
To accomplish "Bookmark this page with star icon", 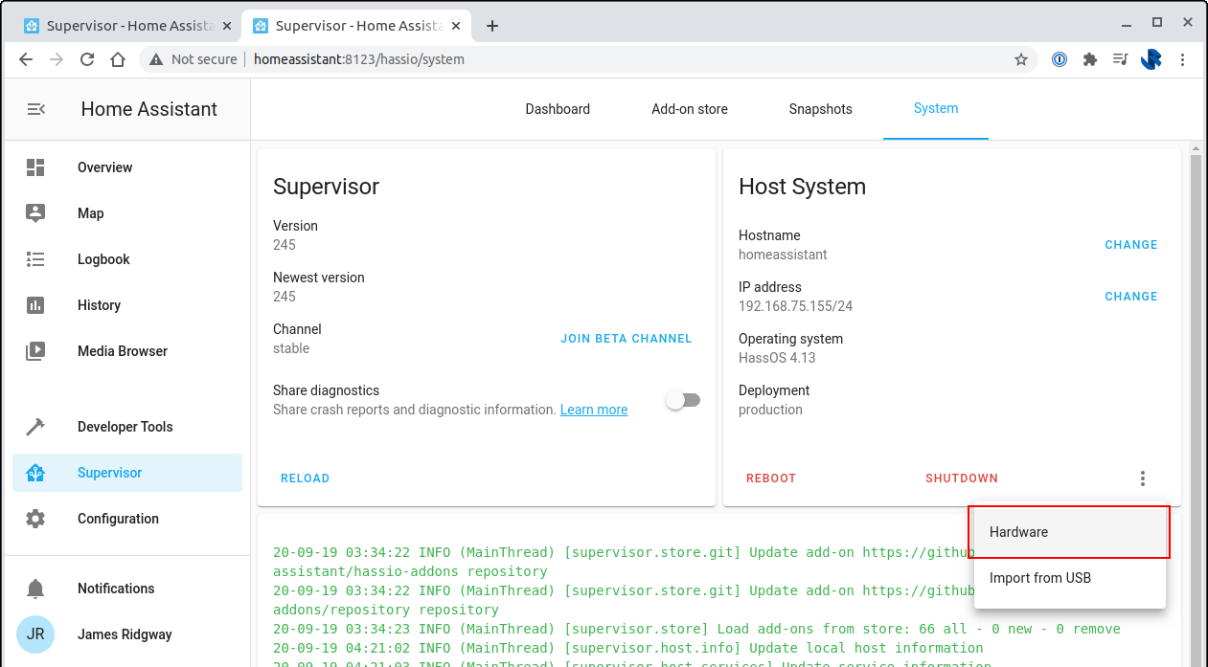I will (1021, 59).
